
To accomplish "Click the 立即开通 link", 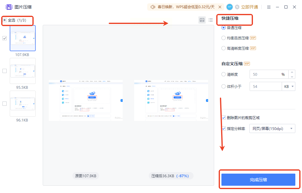I will click(249, 7).
